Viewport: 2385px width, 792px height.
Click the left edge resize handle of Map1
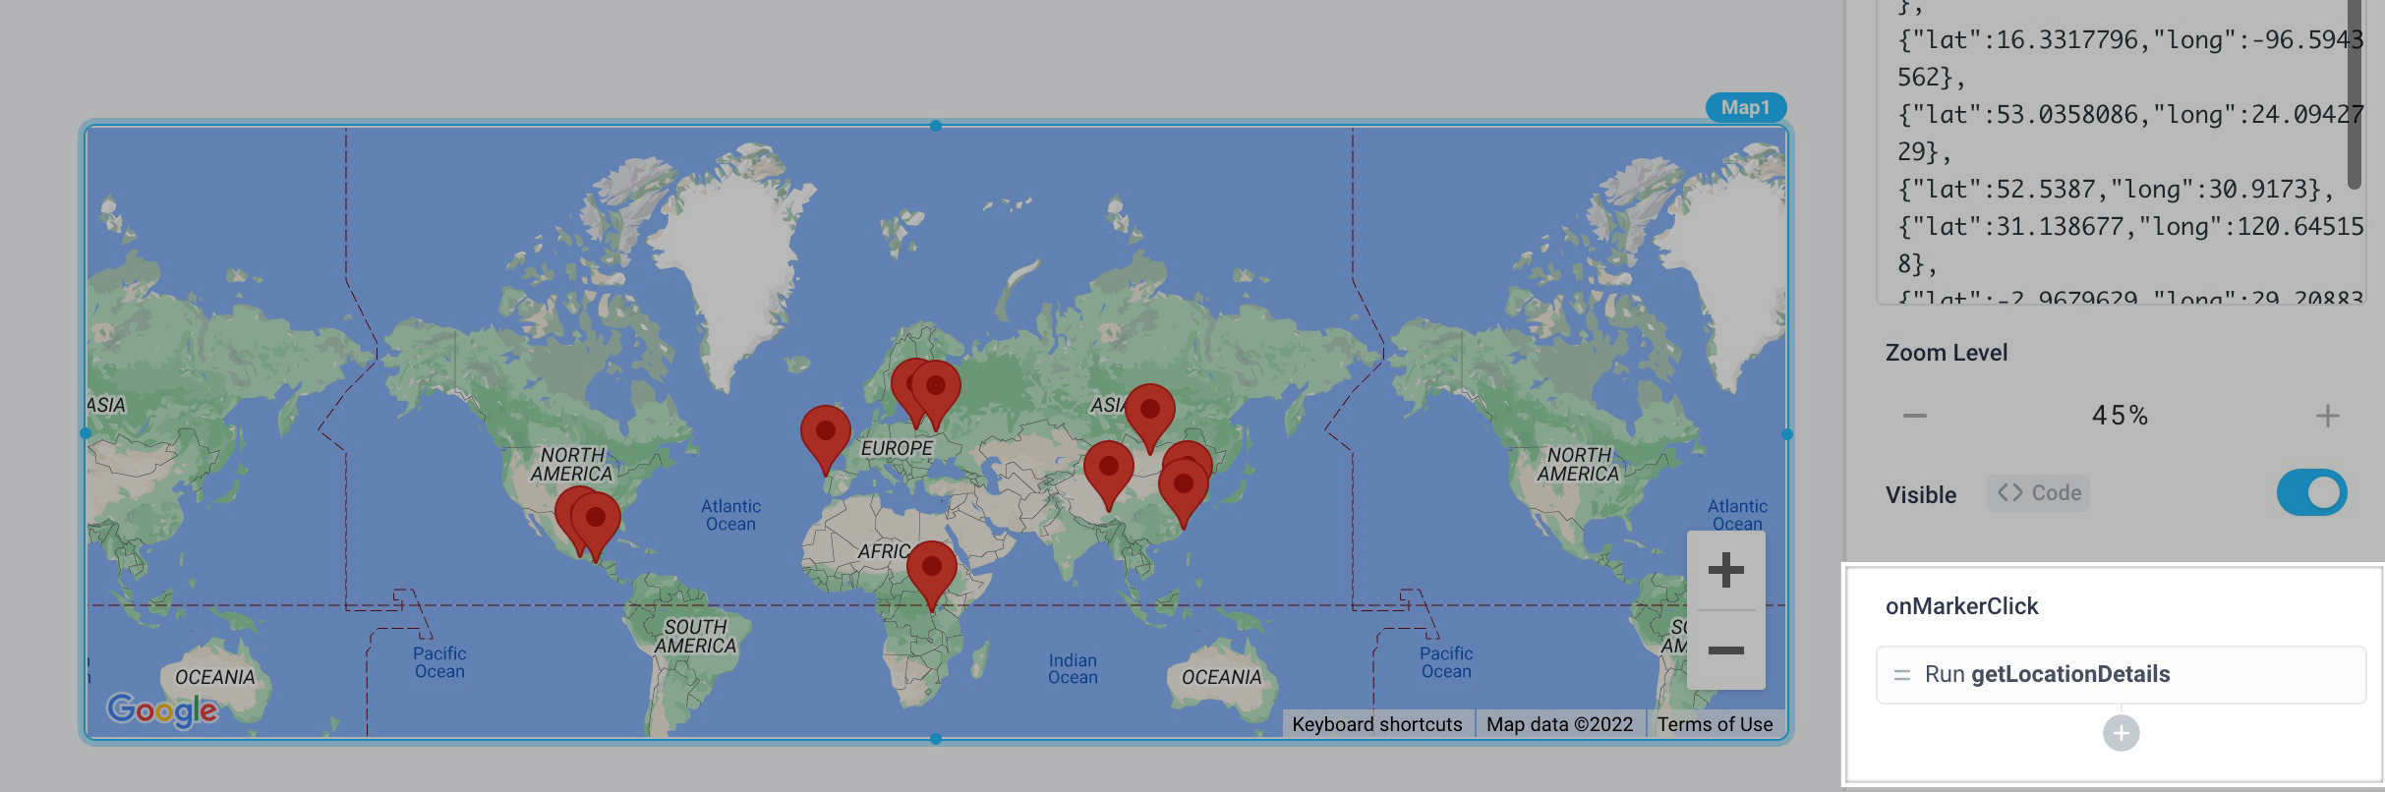pyautogui.click(x=86, y=432)
